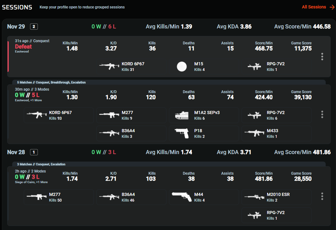
Task: Click the M44 revolver icon
Action: coord(182,197)
